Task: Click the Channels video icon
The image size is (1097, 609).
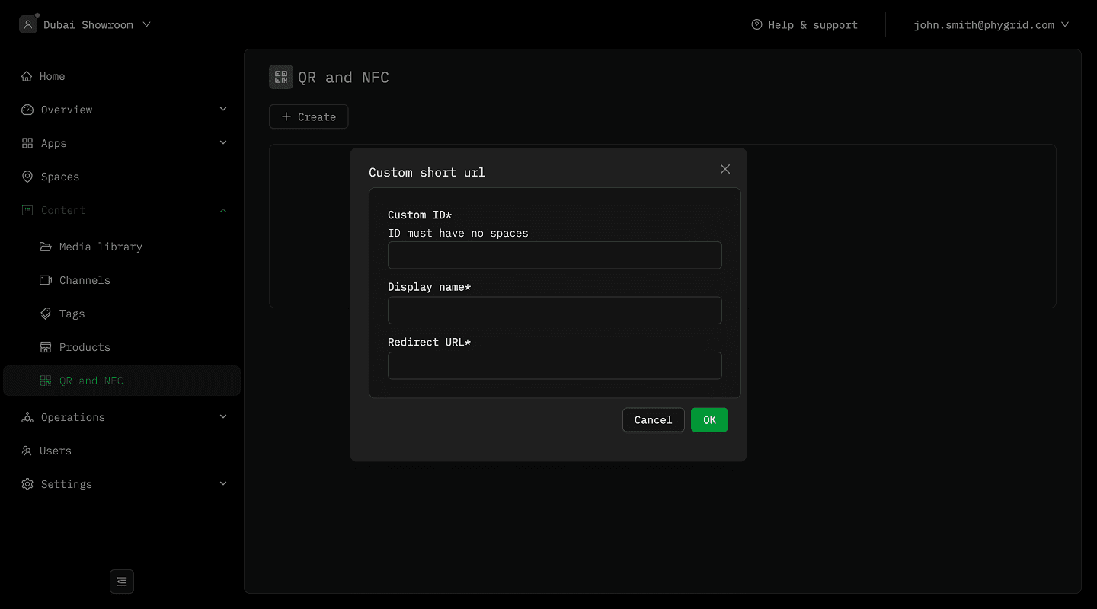Action: click(46, 280)
